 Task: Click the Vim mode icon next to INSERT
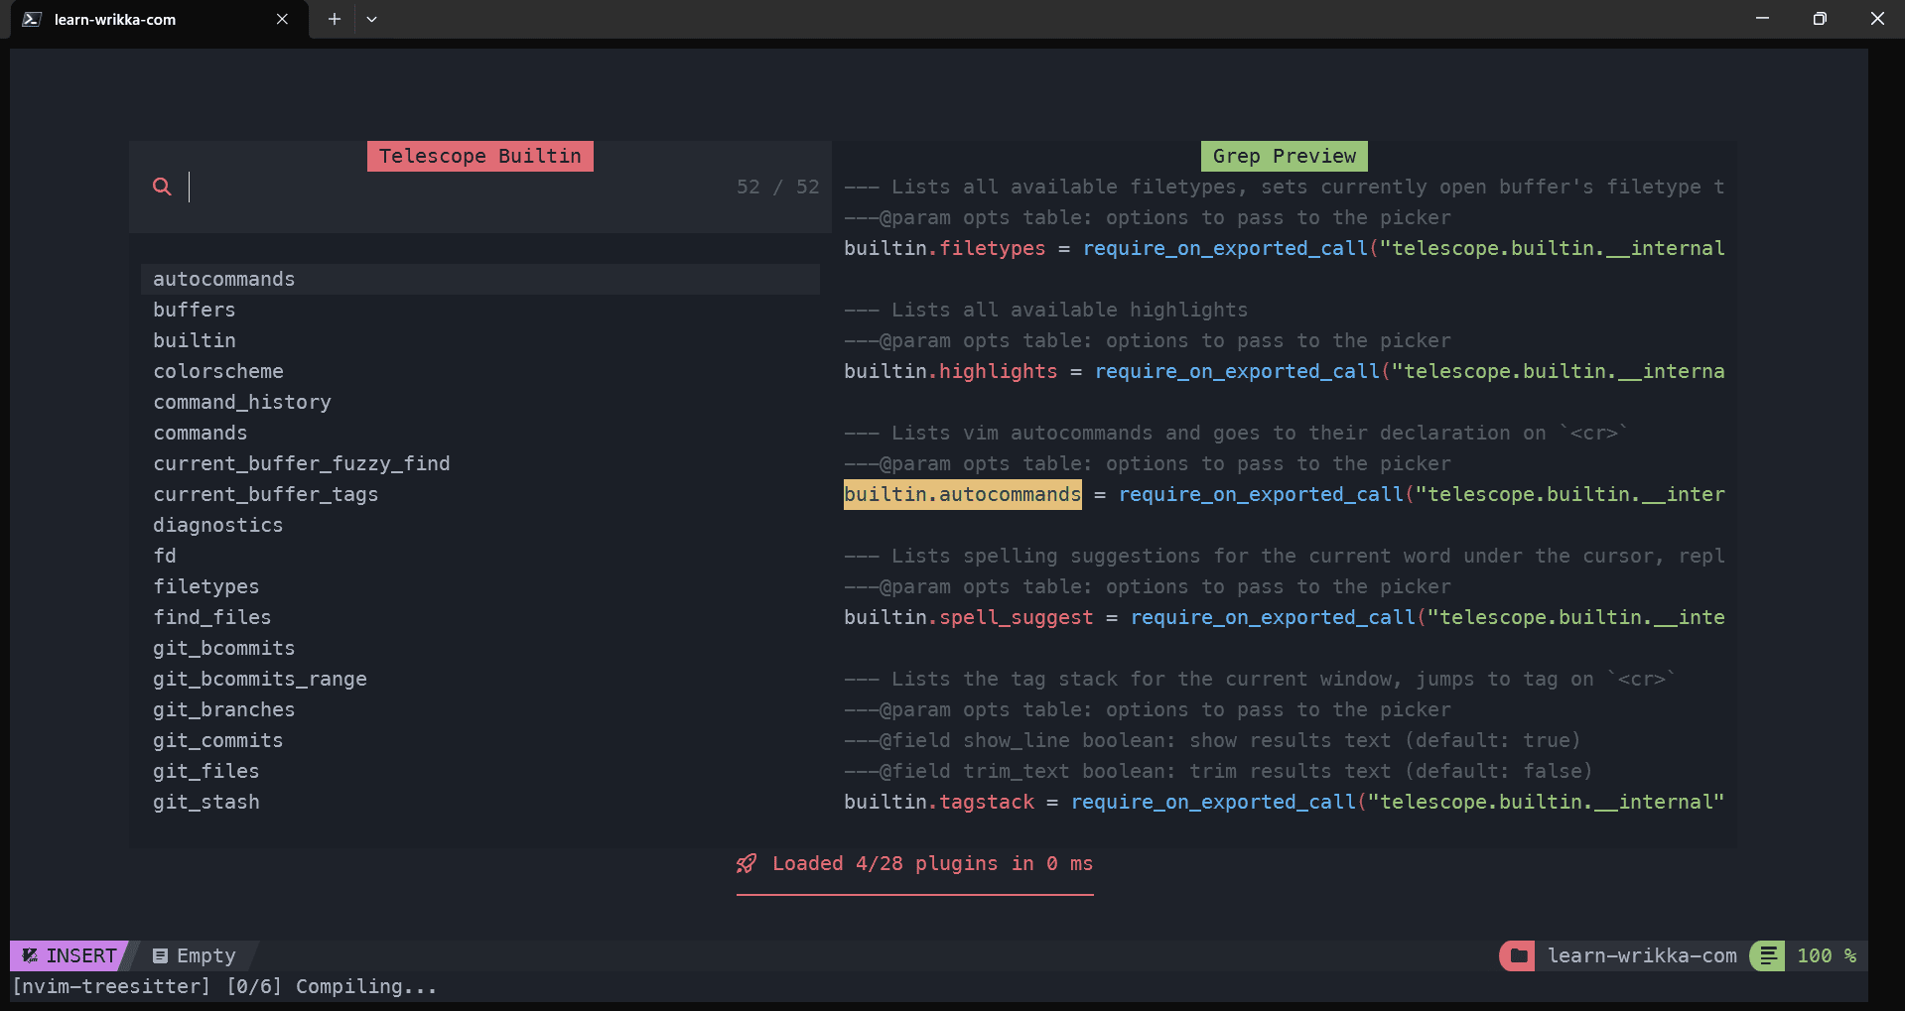click(30, 955)
